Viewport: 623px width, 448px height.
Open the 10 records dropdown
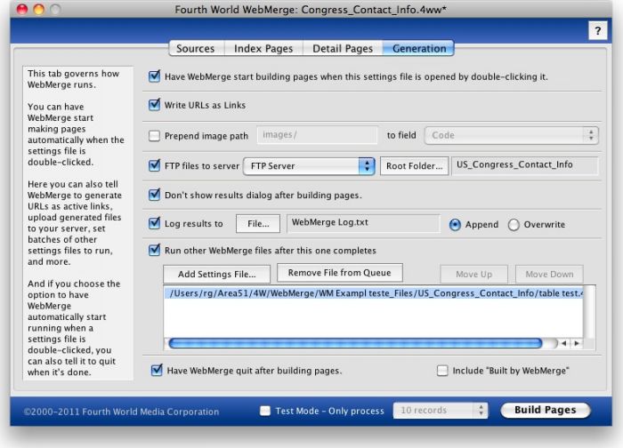tap(441, 411)
